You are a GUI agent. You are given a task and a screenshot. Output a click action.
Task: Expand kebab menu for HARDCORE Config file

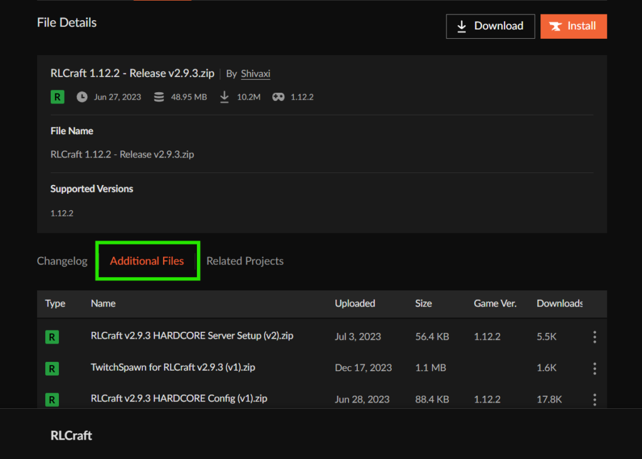pos(594,399)
